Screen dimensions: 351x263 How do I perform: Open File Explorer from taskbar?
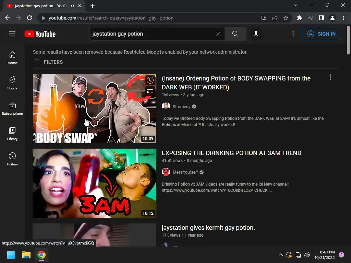26,255
